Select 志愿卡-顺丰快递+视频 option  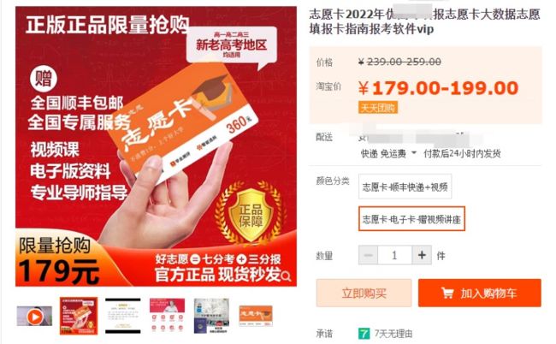click(405, 187)
